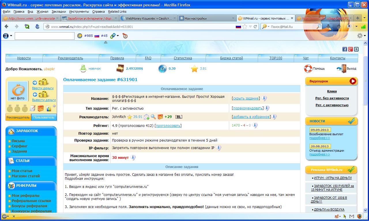The image size is (369, 221).
Task: Open the Закладки menu
Action: pos(59,12)
